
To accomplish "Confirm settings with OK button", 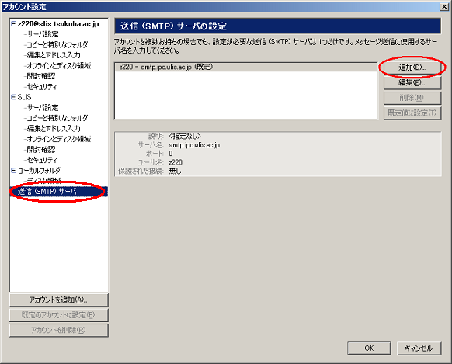I will (369, 348).
